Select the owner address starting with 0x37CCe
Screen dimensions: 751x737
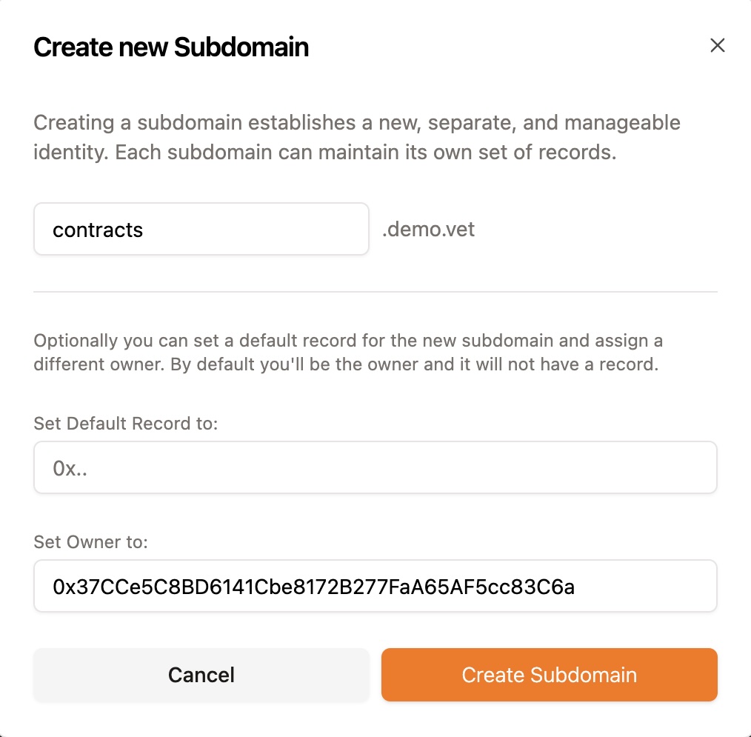point(252,585)
